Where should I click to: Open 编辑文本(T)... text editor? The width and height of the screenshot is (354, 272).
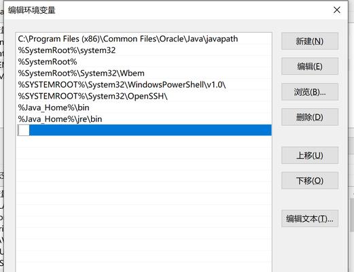(310, 219)
